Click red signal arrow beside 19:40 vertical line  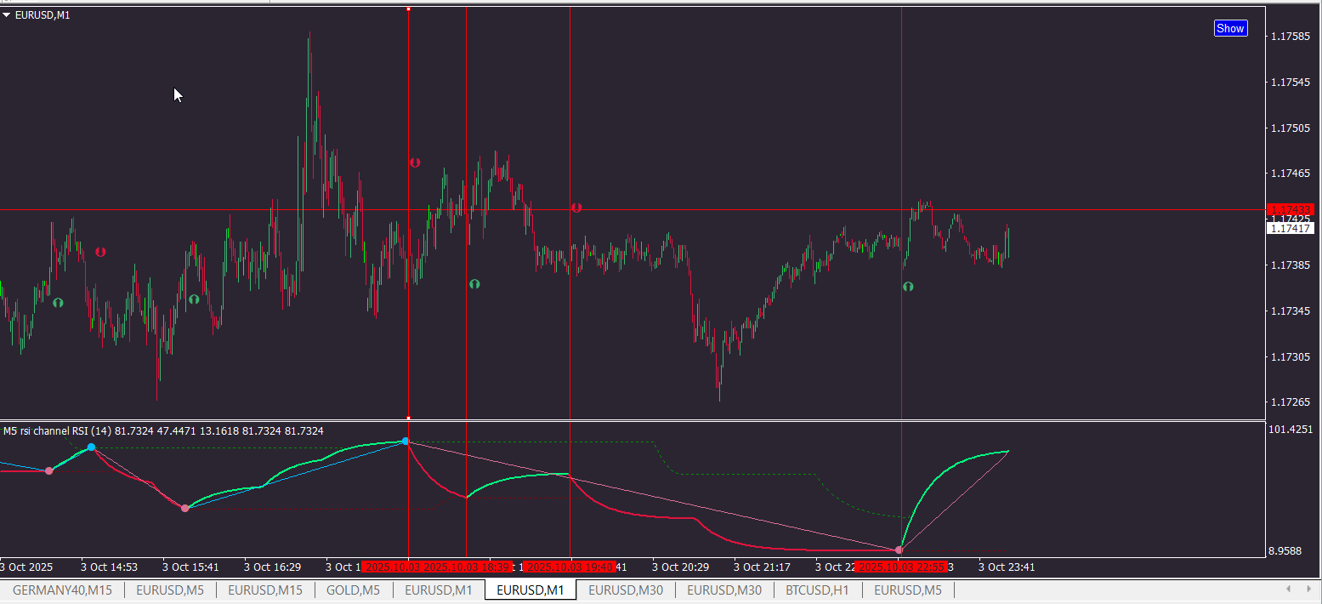coord(576,207)
